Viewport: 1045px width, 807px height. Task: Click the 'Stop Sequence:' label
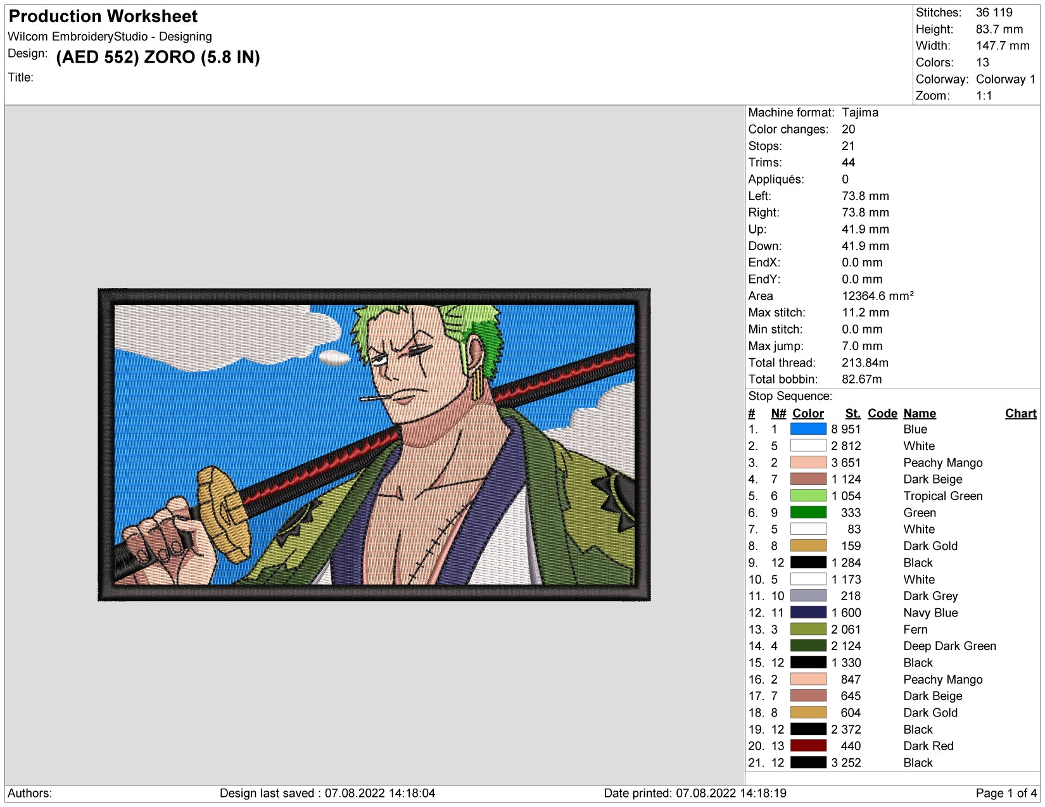pyautogui.click(x=790, y=396)
